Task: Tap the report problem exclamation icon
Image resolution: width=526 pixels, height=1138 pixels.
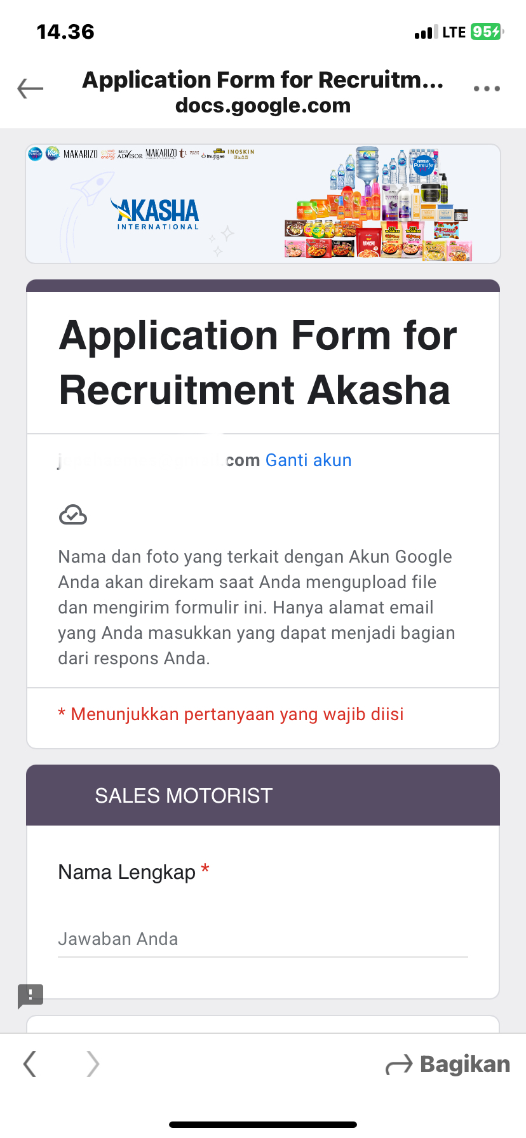Action: pos(30,995)
